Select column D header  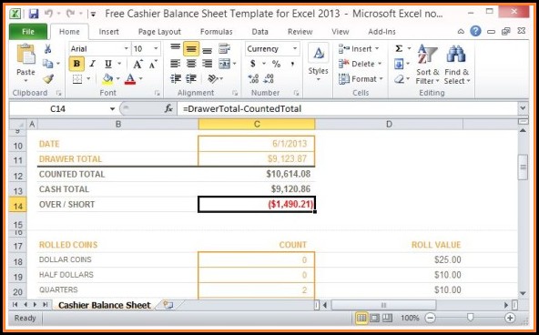pyautogui.click(x=389, y=124)
